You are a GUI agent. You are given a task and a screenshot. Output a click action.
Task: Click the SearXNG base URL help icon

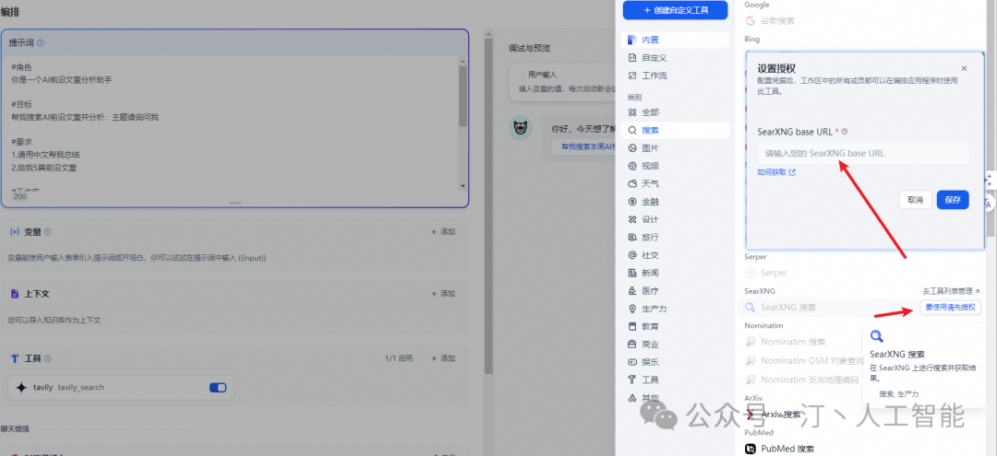(845, 132)
